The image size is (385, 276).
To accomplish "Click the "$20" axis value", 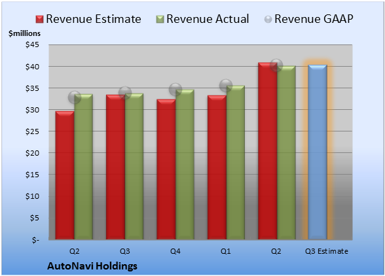I will [32, 153].
